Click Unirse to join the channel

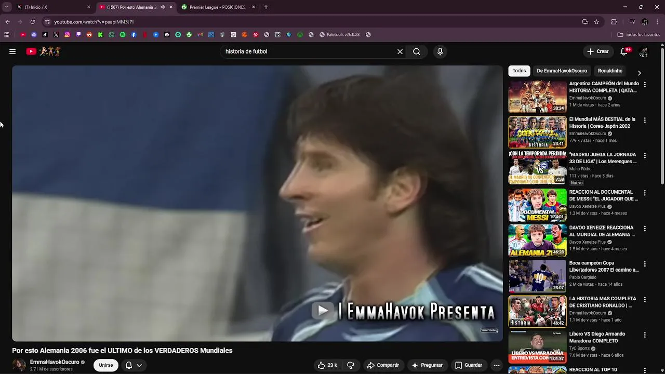(106, 365)
